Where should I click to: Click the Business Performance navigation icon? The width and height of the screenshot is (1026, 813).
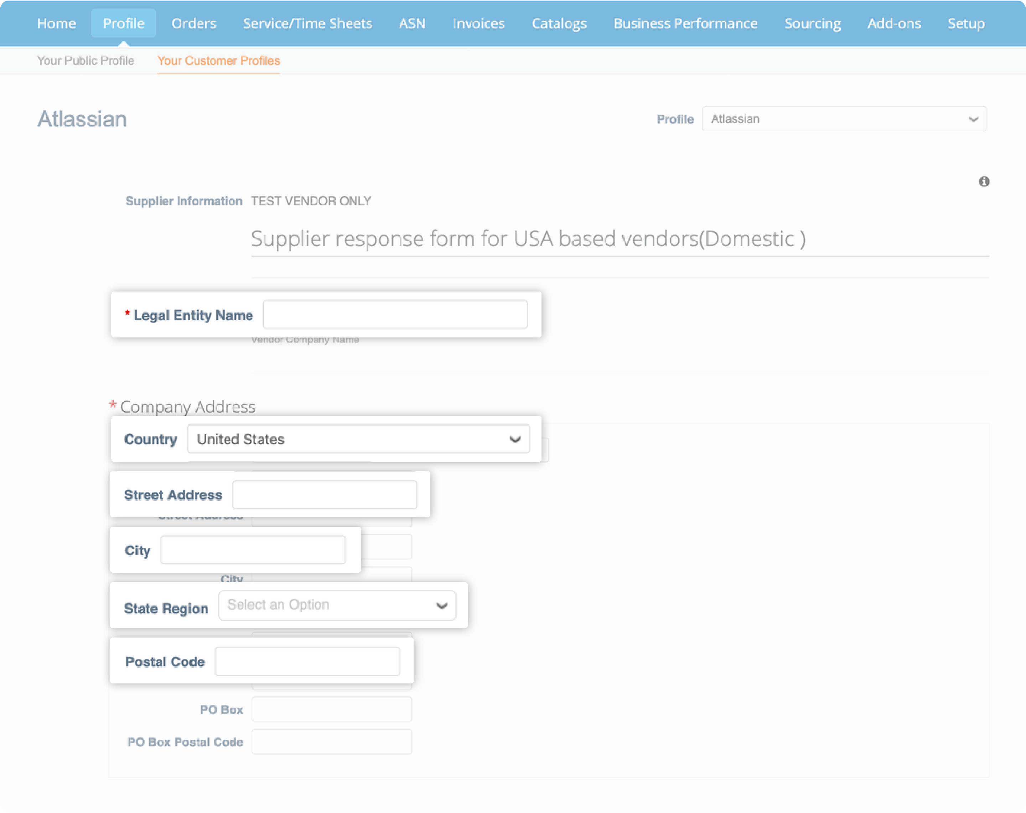[685, 23]
